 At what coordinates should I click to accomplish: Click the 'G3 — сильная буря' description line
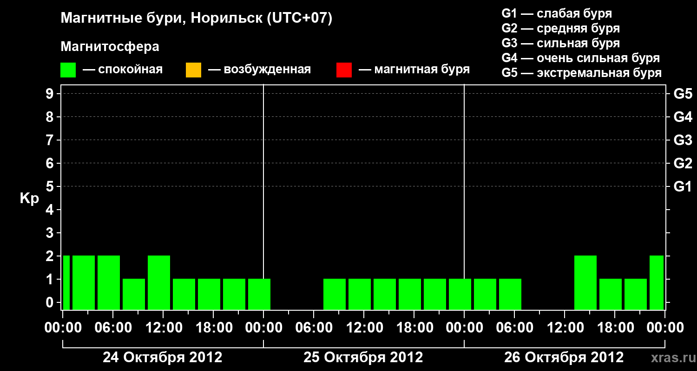[x=561, y=43]
